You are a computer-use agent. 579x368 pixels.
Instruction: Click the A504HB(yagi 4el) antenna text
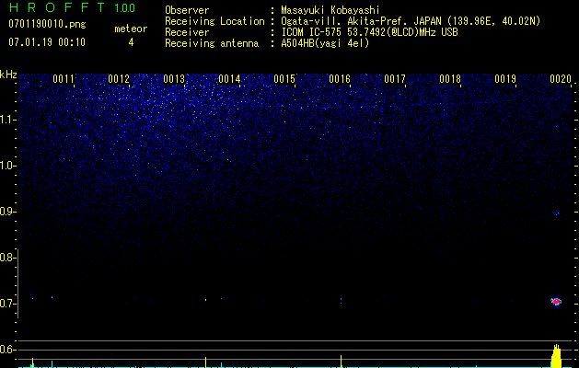click(325, 43)
